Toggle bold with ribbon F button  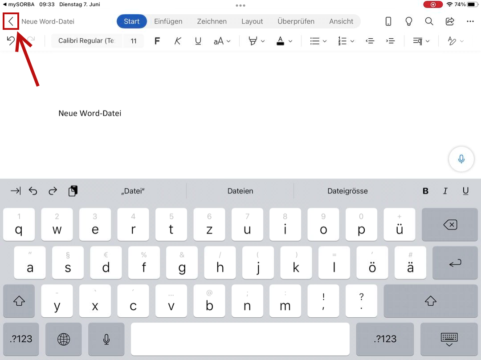click(157, 41)
